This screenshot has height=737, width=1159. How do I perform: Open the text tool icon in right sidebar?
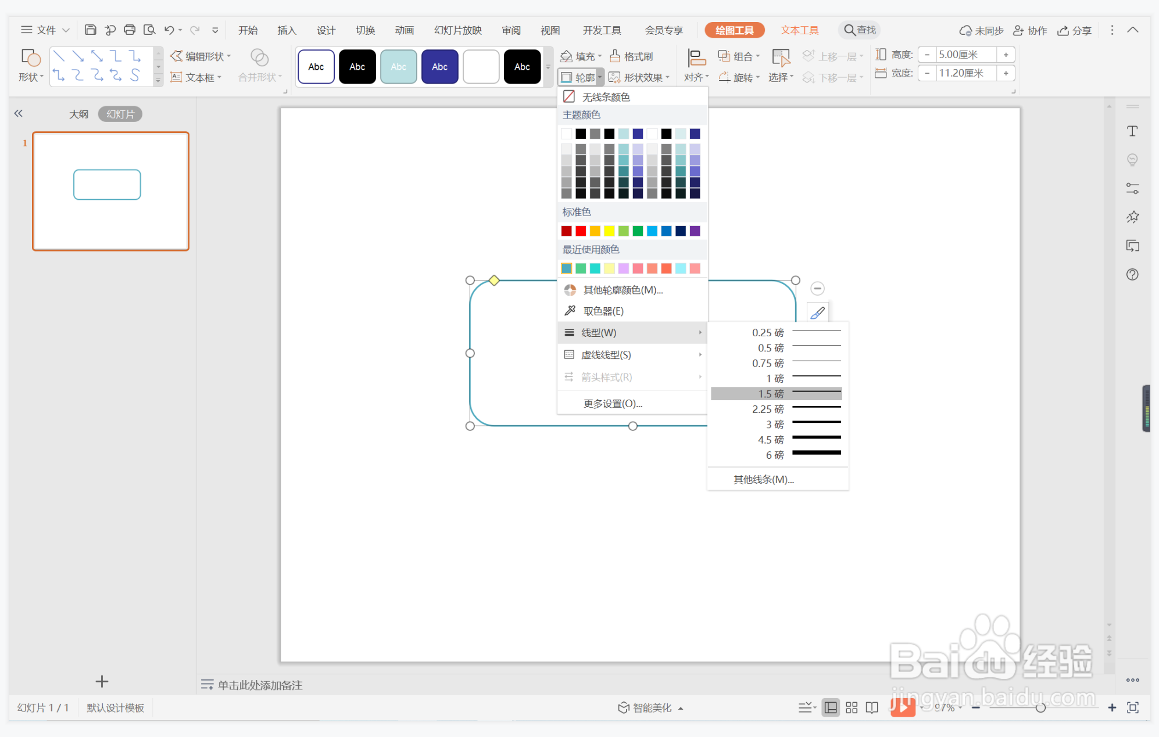pyautogui.click(x=1132, y=131)
